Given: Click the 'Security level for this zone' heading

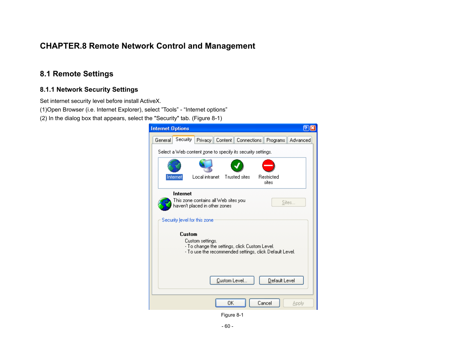Looking at the screenshot, I should (187, 220).
